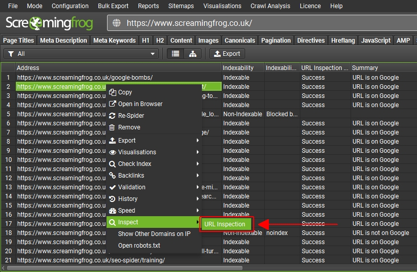
Task: Click the Backlinks chain icon
Action: [112, 176]
